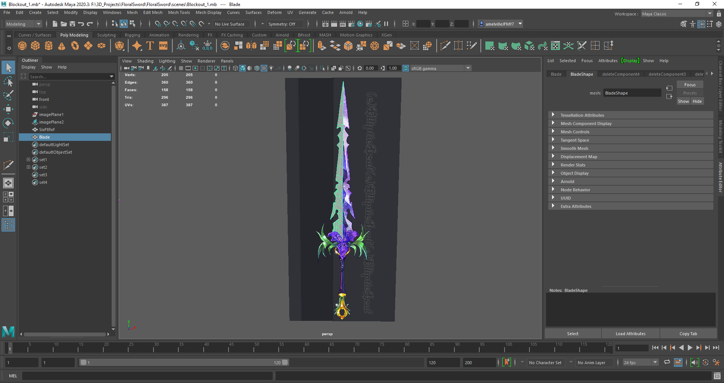Click the Multi-Cut tool shelf icon
Screen dimensions: 724x383
[x=445, y=46]
